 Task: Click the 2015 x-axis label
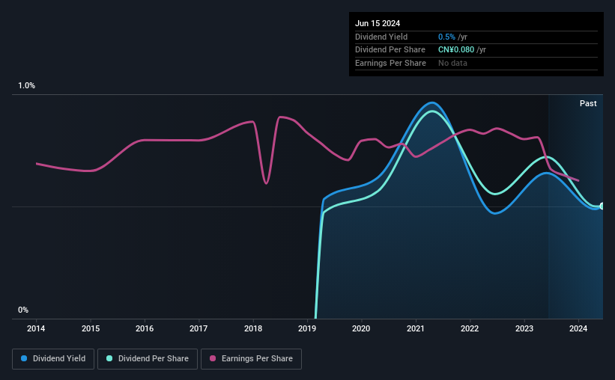91,328
